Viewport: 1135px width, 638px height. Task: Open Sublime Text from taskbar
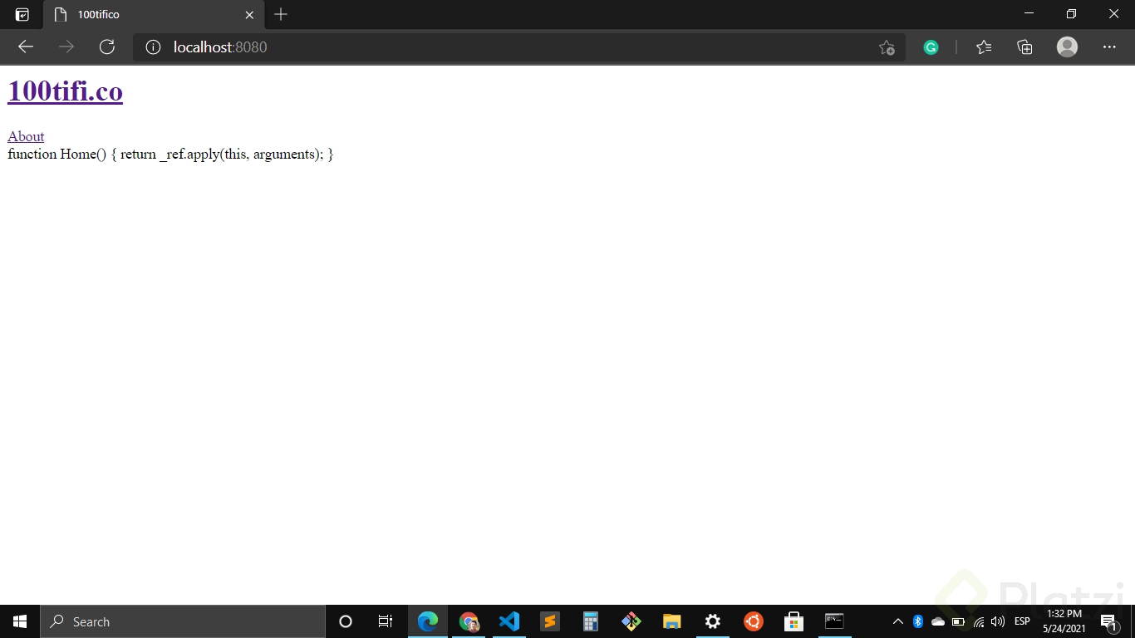549,621
